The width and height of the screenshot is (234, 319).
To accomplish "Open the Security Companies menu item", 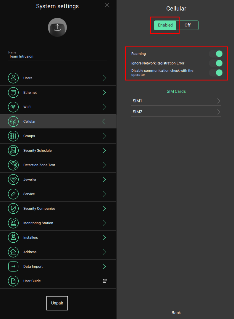I will [x=58, y=209].
